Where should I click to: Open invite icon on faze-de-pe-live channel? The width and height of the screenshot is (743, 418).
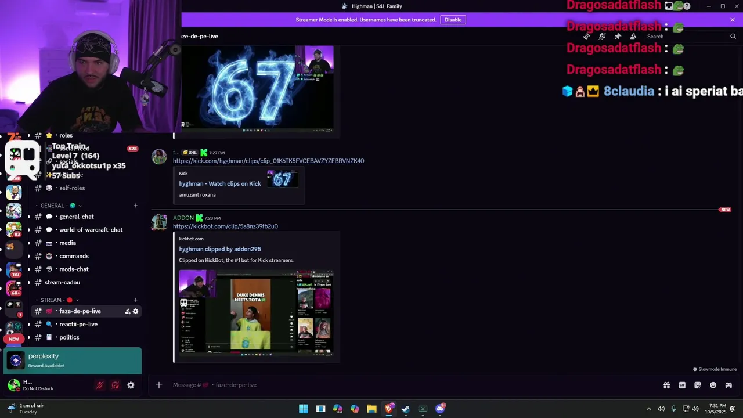(128, 311)
